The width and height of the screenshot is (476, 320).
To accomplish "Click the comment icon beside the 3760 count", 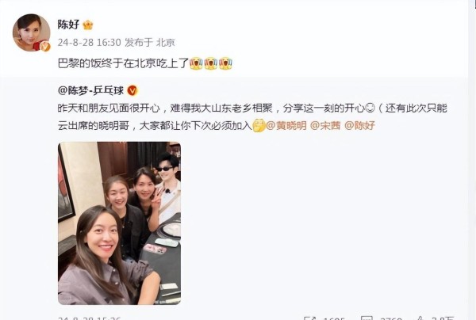I will (x=367, y=318).
